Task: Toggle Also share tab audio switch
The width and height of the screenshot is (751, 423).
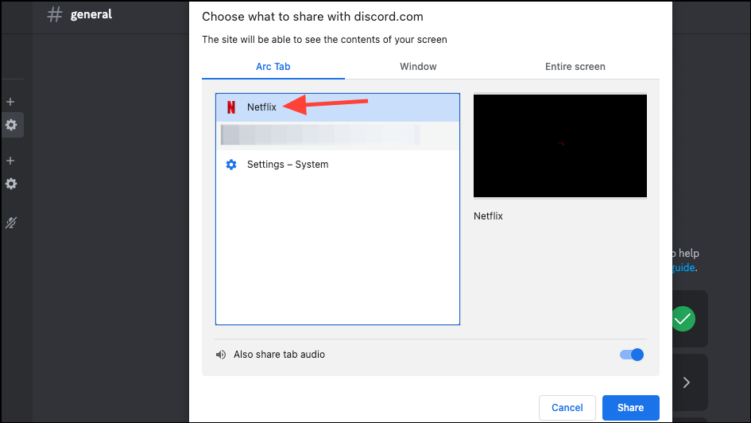Action: (x=632, y=355)
